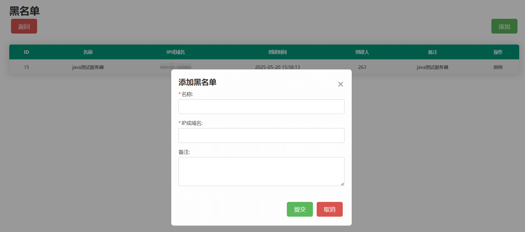Click the 添加黑名单 dialog title
The image size is (525, 232).
[197, 82]
